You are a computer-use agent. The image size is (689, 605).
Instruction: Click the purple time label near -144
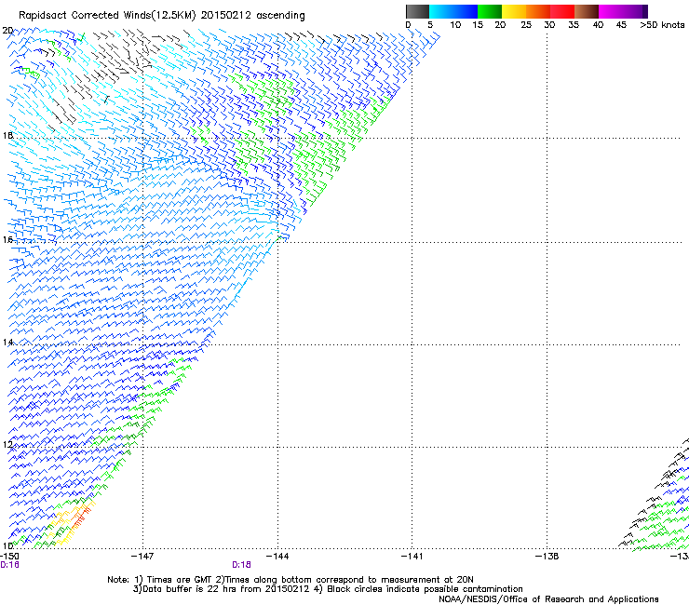(x=241, y=565)
